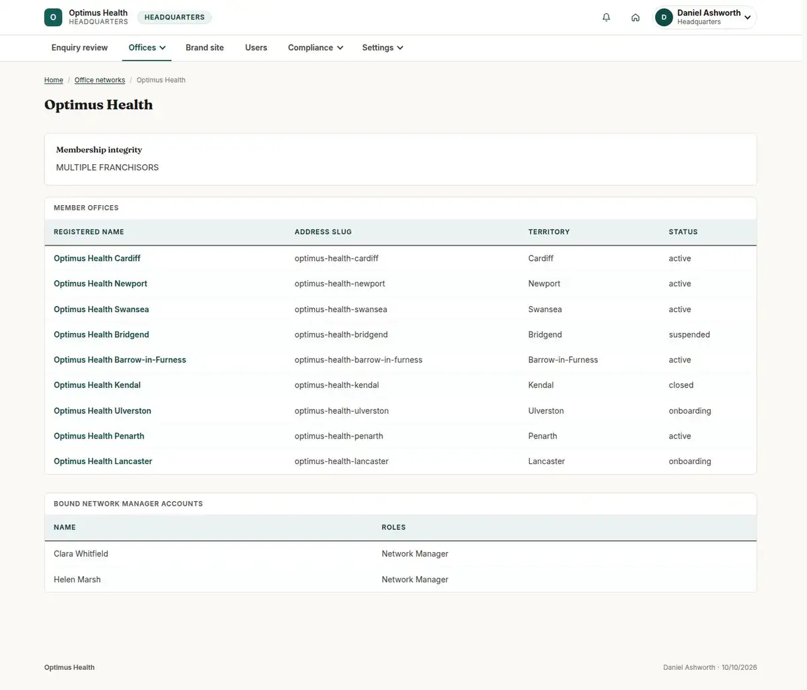View the Optimus Health Swansea office
The width and height of the screenshot is (807, 690).
[x=102, y=309]
